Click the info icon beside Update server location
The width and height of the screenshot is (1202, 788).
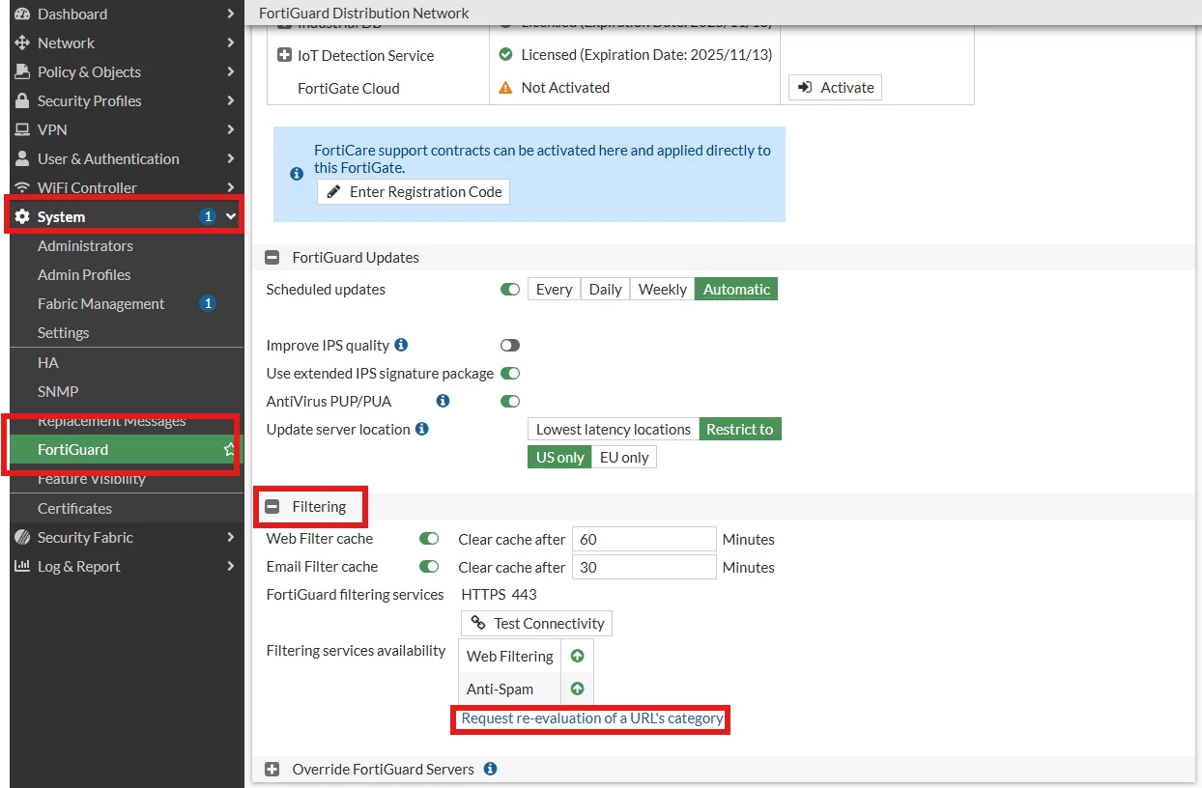point(421,429)
